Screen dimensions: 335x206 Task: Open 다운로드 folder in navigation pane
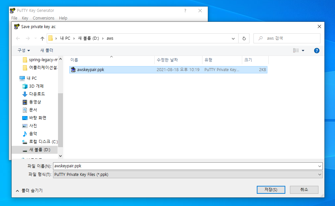point(33,94)
